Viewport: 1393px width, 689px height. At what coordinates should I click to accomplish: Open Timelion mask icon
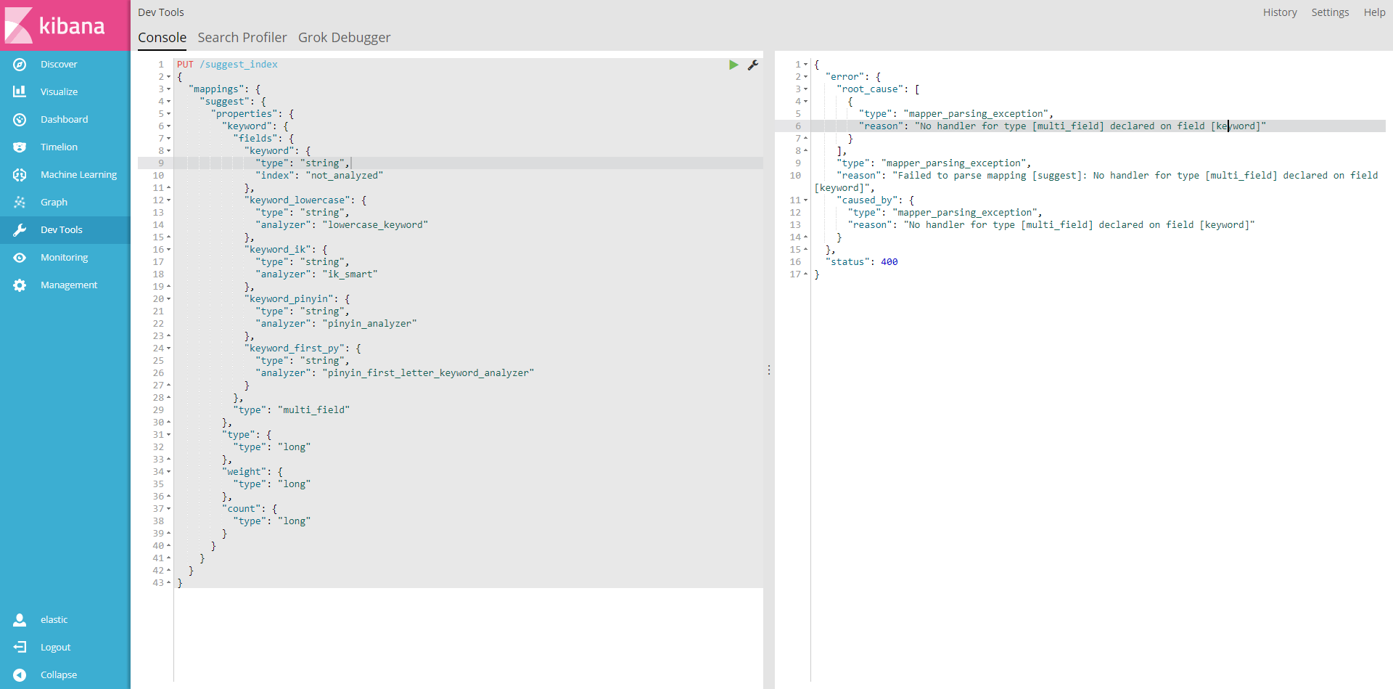pyautogui.click(x=20, y=147)
